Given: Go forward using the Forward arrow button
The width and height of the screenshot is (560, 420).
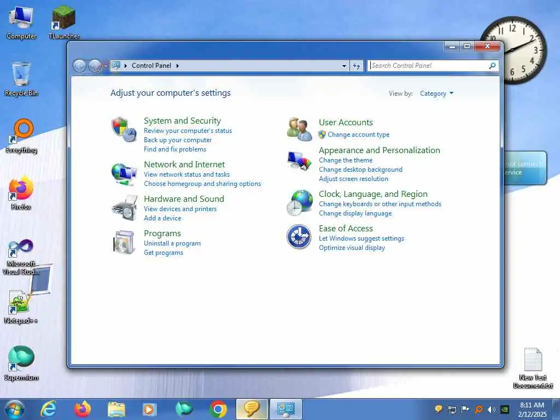Looking at the screenshot, I should pos(95,66).
